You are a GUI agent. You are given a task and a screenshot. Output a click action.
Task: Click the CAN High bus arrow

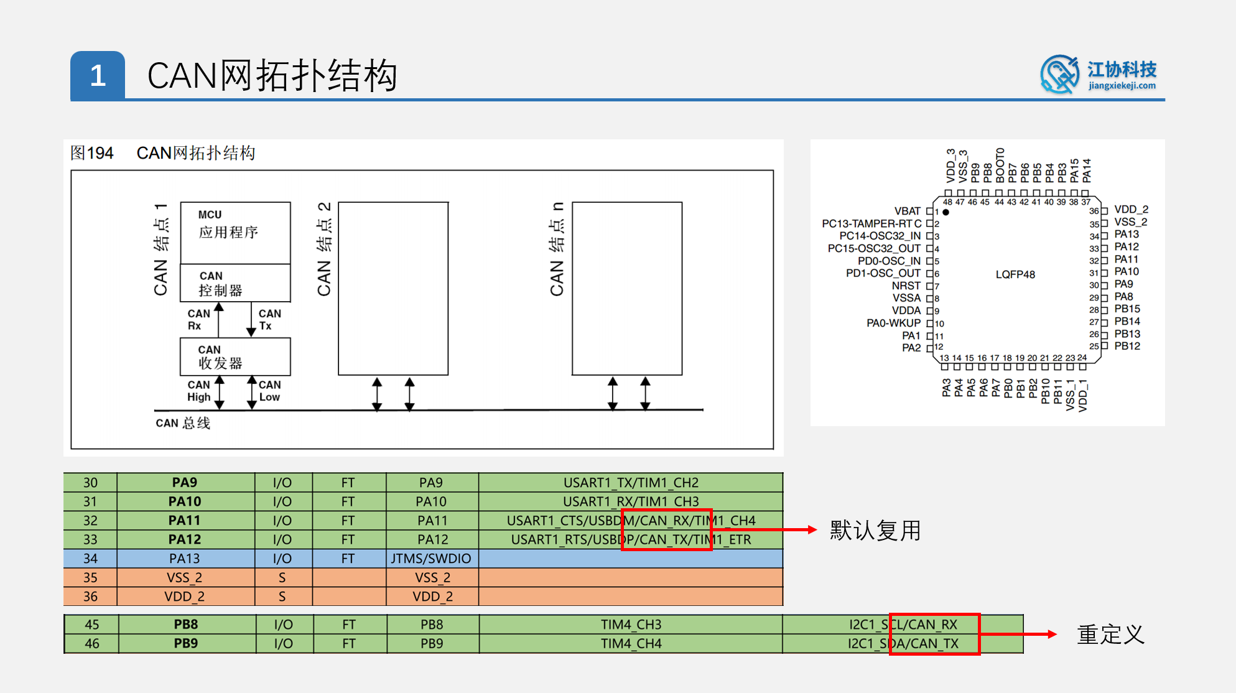219,393
